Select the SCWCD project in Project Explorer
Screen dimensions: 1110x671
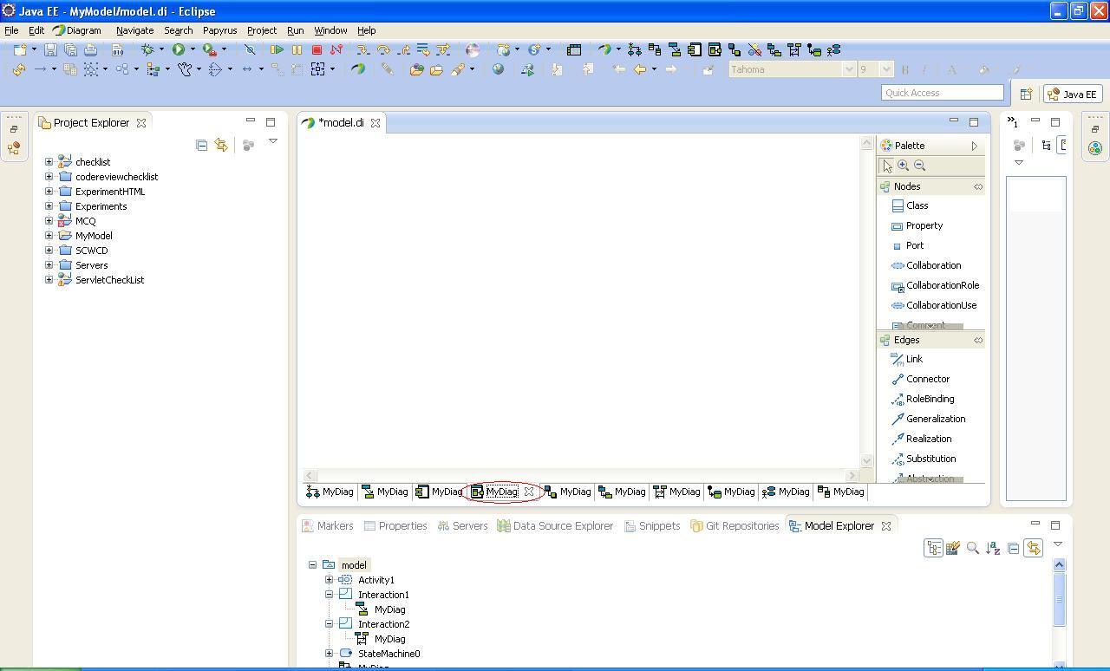(91, 251)
